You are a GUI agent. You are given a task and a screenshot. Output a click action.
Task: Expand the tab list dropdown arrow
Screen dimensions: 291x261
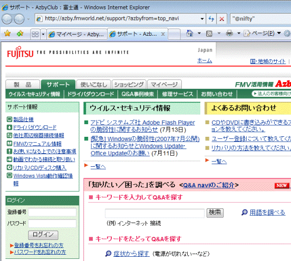tap(43, 34)
